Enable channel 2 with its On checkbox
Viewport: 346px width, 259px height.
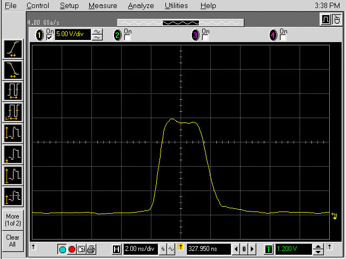click(x=127, y=38)
